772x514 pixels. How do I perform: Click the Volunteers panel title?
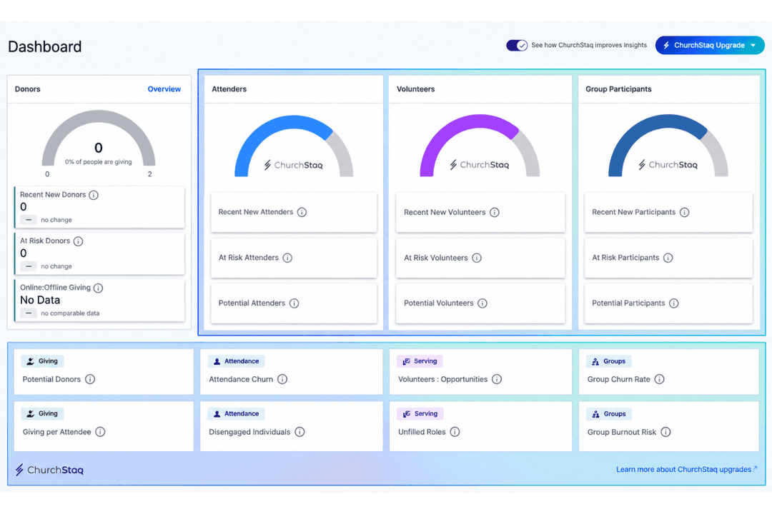(415, 89)
